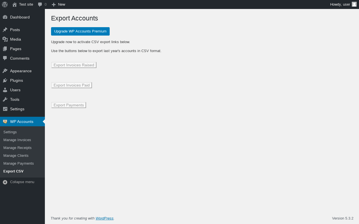Click Upgrade WP Accounts Premium button
Viewport: 359px width, 224px height.
[80, 31]
